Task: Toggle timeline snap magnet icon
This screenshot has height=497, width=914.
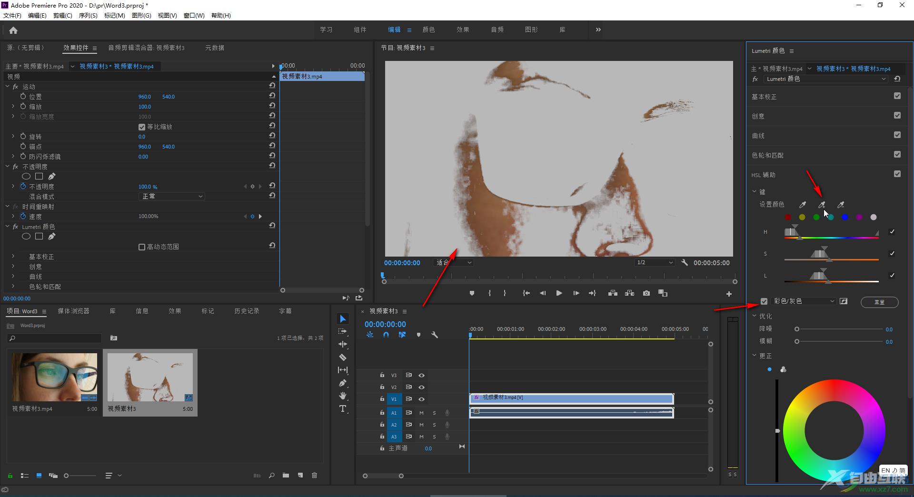Action: (386, 335)
